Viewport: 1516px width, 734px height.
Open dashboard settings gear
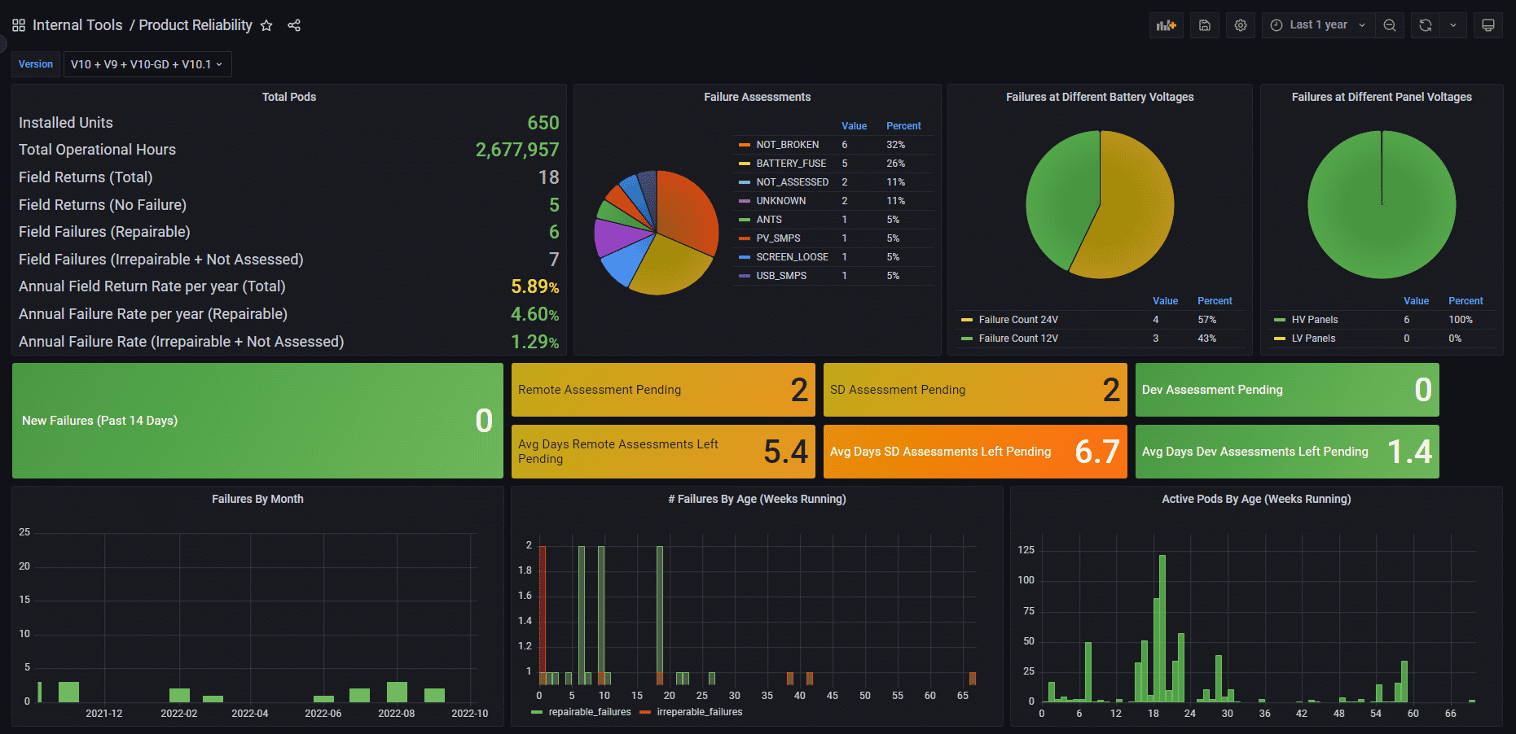click(1240, 25)
